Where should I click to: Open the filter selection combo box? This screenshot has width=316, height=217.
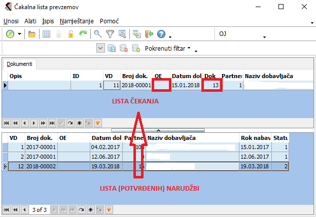point(100,49)
